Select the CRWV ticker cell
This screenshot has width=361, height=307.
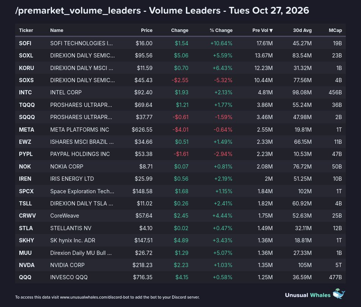[x=27, y=216]
